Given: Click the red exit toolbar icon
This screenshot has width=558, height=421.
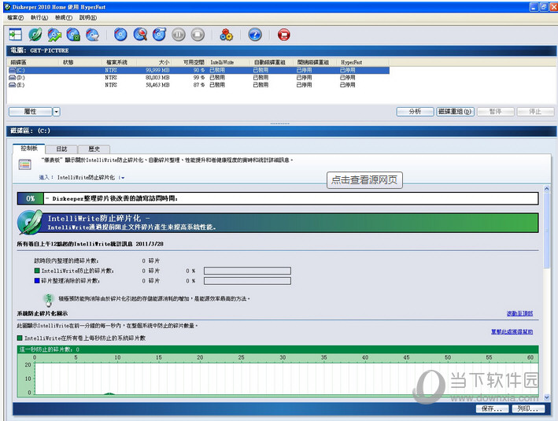Looking at the screenshot, I should pos(283,35).
